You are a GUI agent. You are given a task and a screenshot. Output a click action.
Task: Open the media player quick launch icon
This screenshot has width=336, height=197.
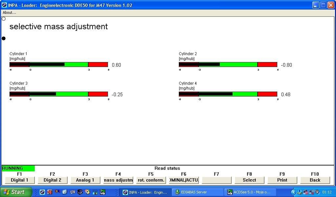point(87,192)
